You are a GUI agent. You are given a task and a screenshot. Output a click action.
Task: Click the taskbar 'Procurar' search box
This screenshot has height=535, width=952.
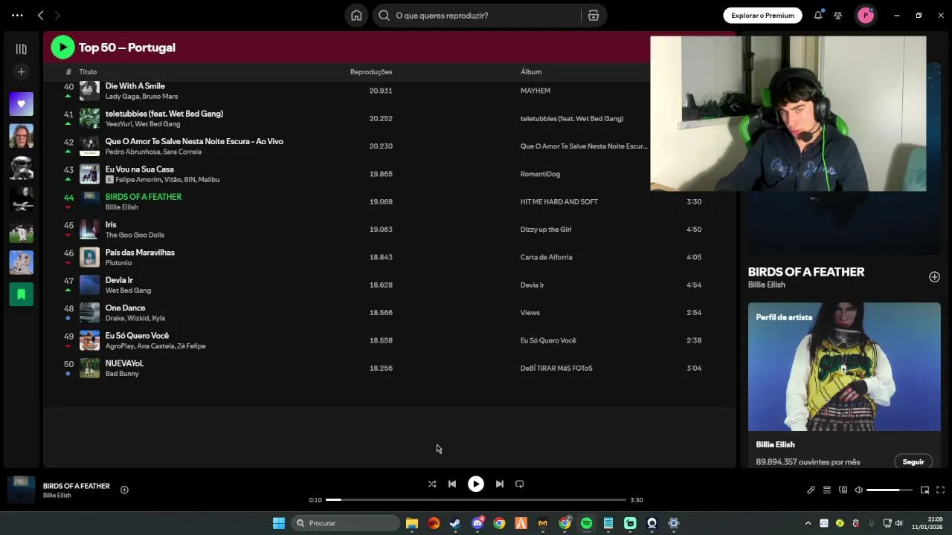tap(345, 523)
